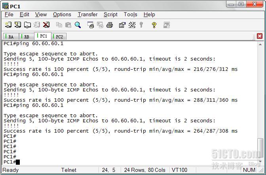Click the Ready status bar text
Screen dimensions: 266x175
pos(11,170)
